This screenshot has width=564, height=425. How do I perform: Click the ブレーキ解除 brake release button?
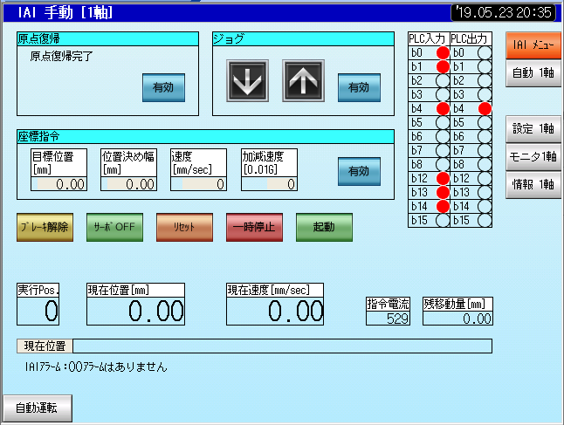pos(45,227)
